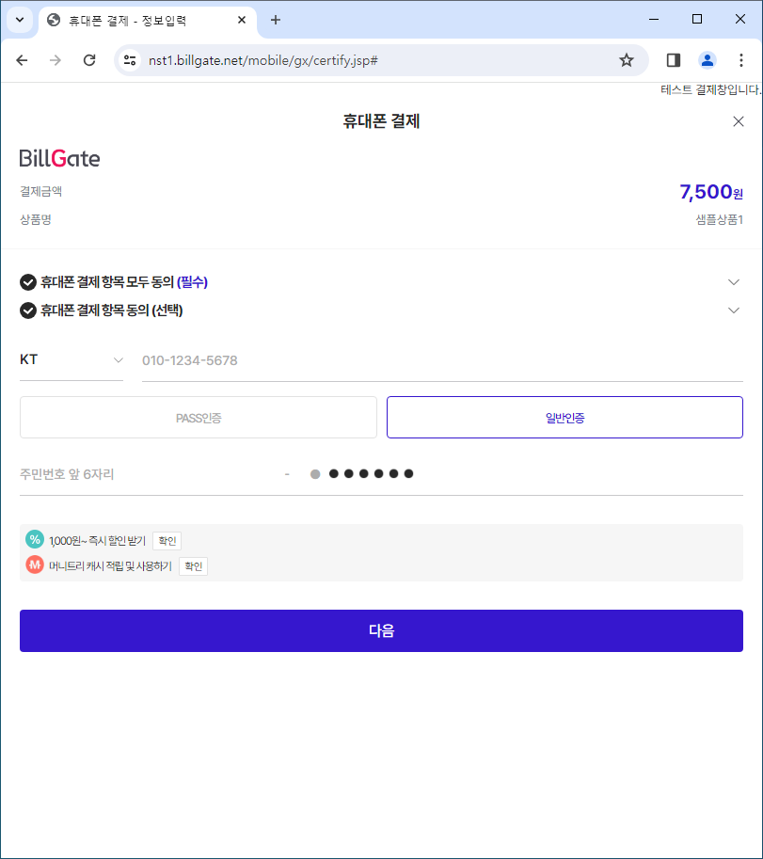763x859 pixels.
Task: Open the KT carrier dropdown
Action: (x=72, y=360)
